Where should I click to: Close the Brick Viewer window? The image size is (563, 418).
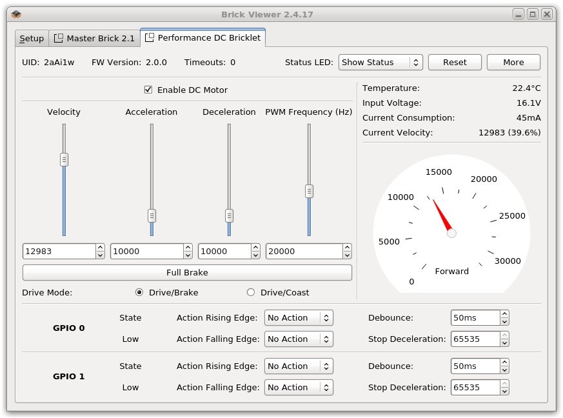(547, 14)
